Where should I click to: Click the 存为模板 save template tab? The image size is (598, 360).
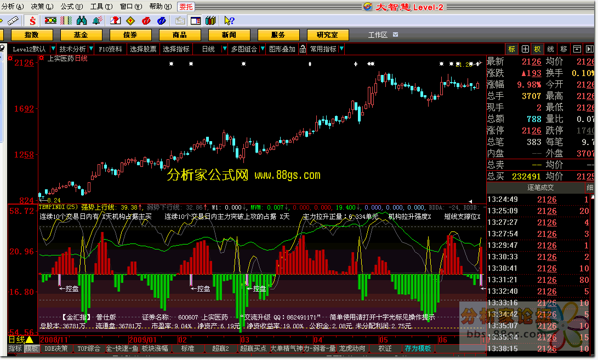pos(418,348)
